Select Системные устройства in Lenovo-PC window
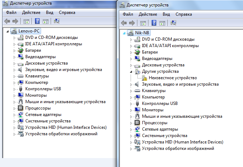This screenshot has width=243, height=167. (x=48, y=121)
